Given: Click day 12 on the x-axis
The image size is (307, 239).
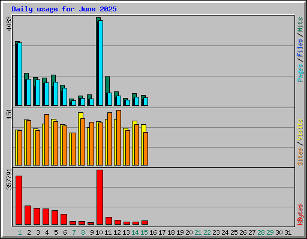Looking at the screenshot, I should coord(117,232).
